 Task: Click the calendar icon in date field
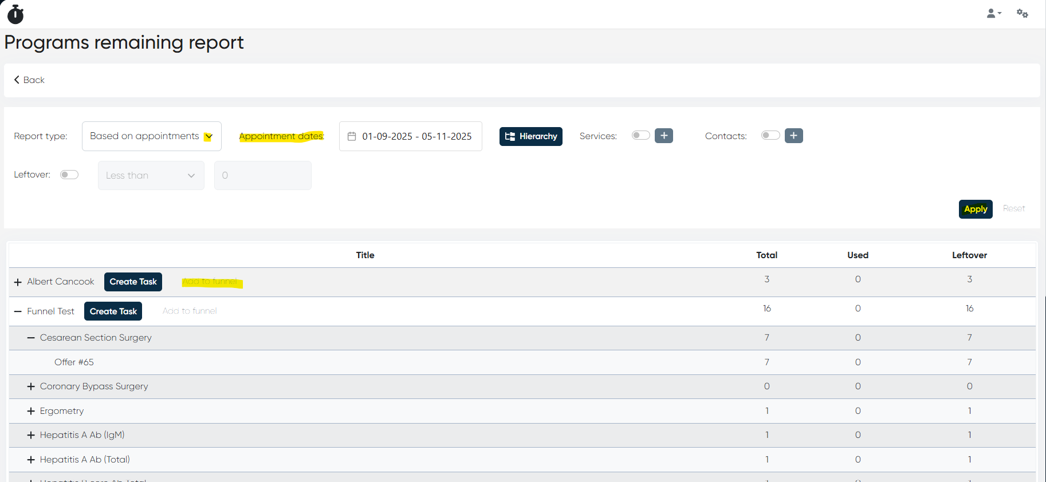pyautogui.click(x=352, y=136)
